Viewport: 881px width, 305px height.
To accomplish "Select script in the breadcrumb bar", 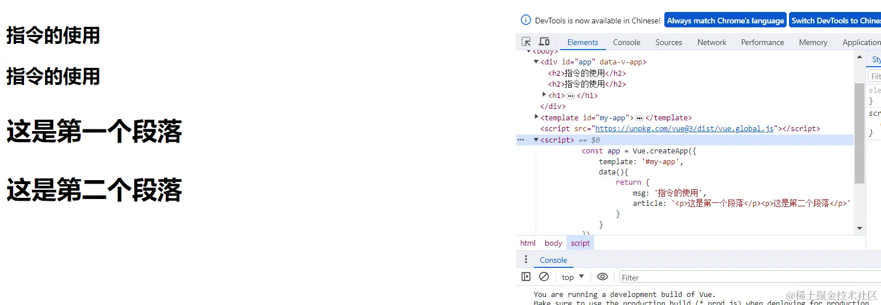I will click(x=580, y=243).
